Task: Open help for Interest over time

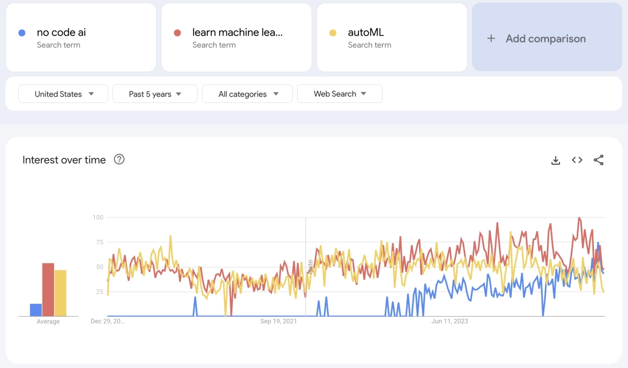Action: coord(119,159)
